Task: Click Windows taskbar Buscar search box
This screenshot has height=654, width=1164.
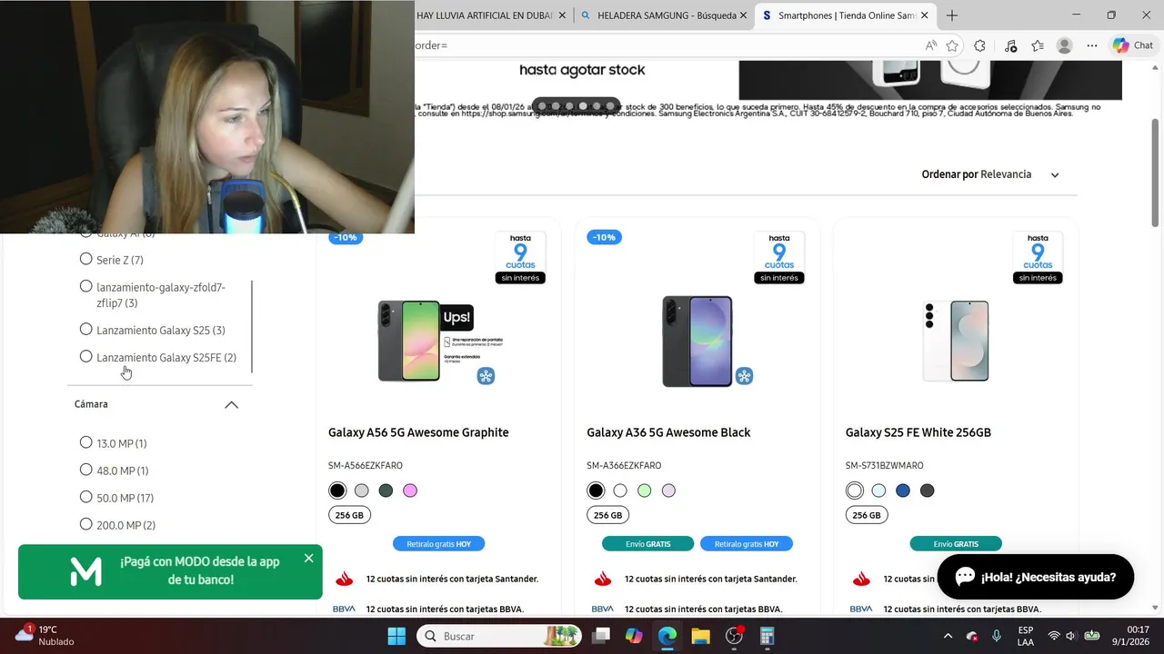Action: pyautogui.click(x=500, y=636)
